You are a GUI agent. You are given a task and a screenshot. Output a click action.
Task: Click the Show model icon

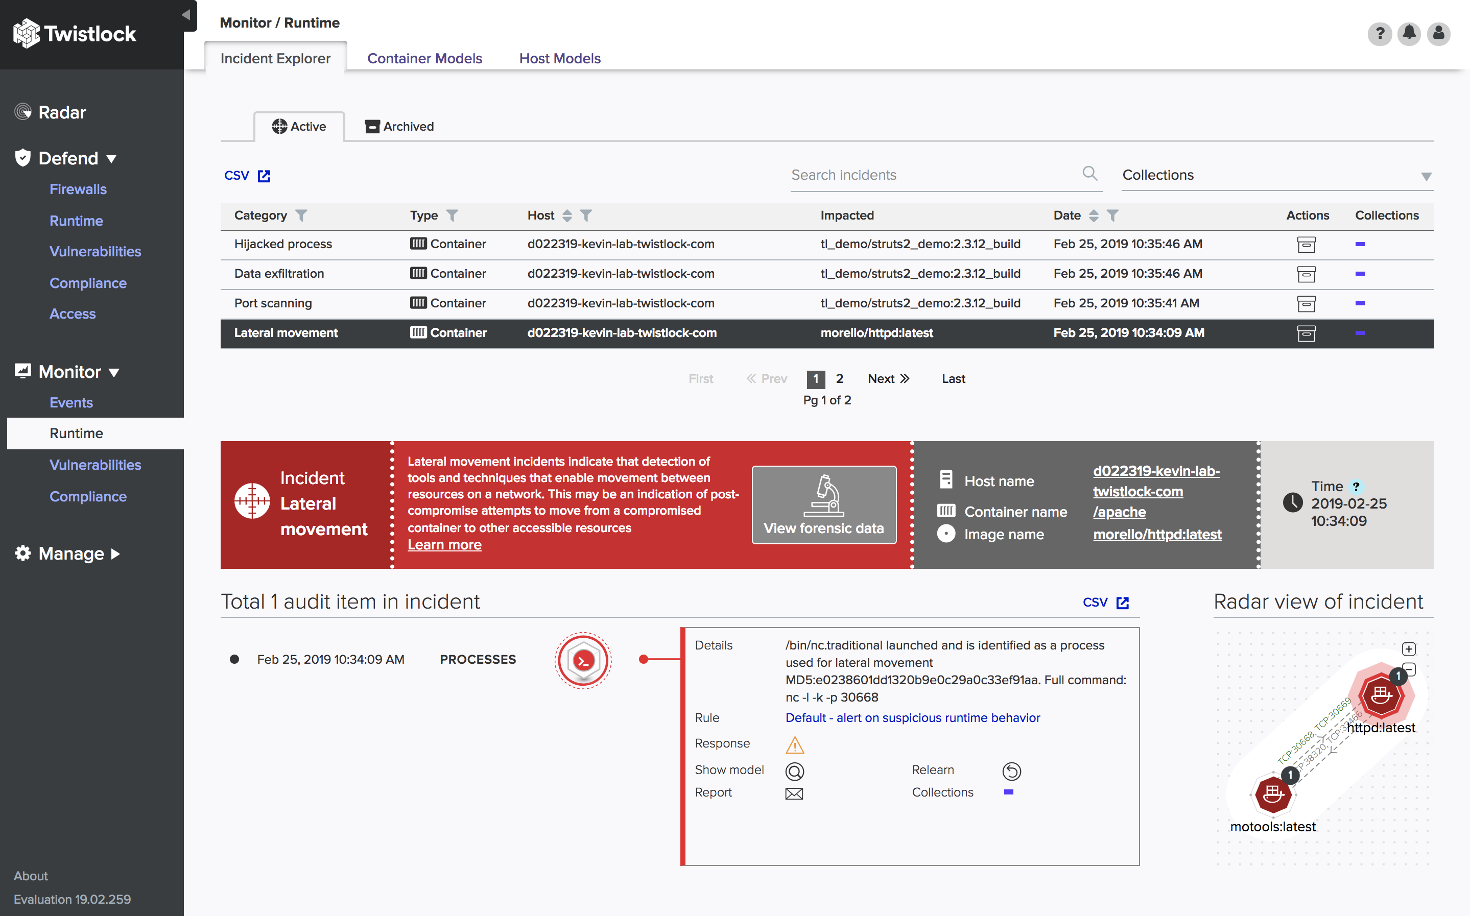pyautogui.click(x=794, y=770)
